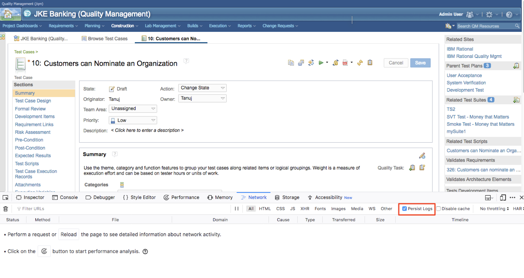The image size is (524, 278).
Task: Click the Cancel button
Action: coord(396,63)
